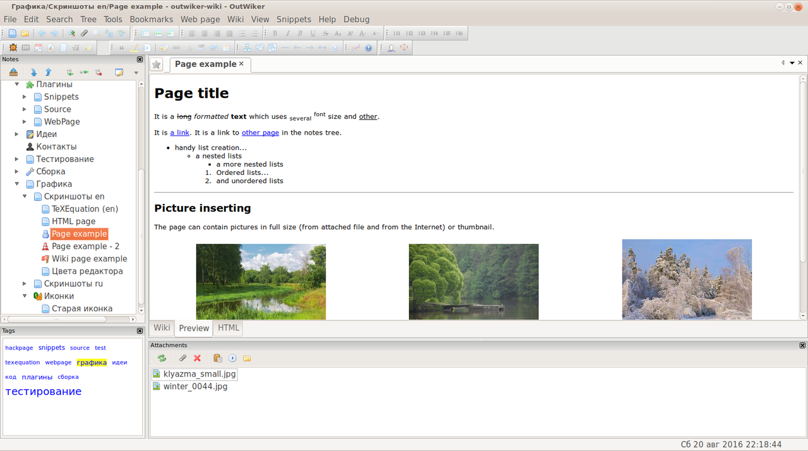Click the bug icon in plugins toolbar
This screenshot has height=451, width=808.
point(13,47)
